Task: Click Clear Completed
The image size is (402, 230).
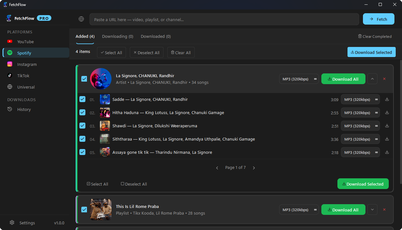Action: coord(375,37)
